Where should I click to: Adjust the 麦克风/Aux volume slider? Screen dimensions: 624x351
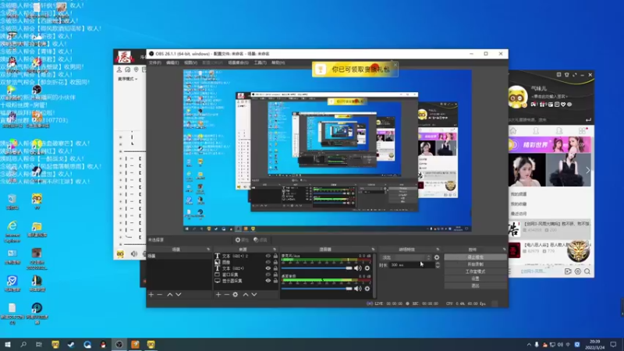pyautogui.click(x=317, y=268)
